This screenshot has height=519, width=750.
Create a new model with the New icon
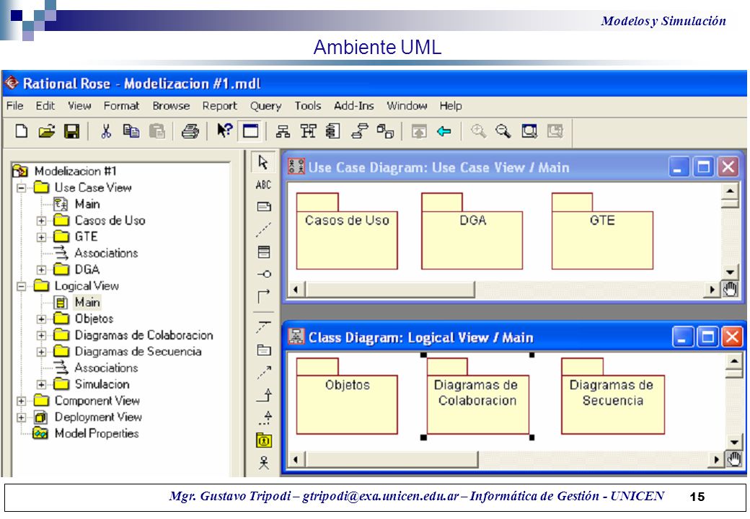click(x=22, y=131)
